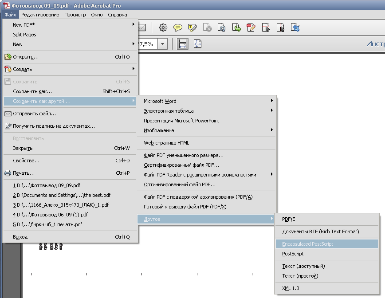
Task: Click the edit text pencil page icon
Action: (251, 27)
